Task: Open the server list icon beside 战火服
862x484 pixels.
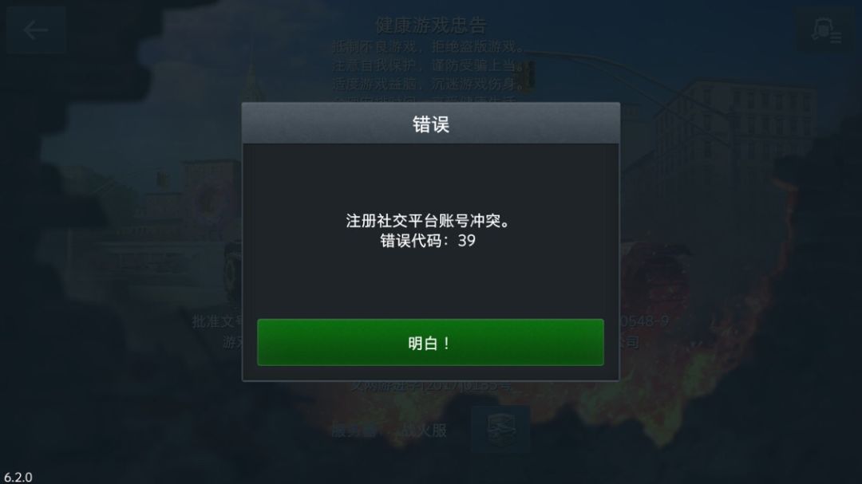Action: (500, 429)
